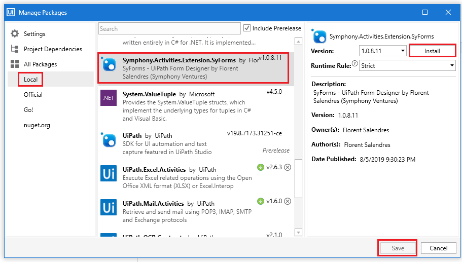Click the Install button
Image resolution: width=462 pixels, height=262 pixels.
point(432,51)
